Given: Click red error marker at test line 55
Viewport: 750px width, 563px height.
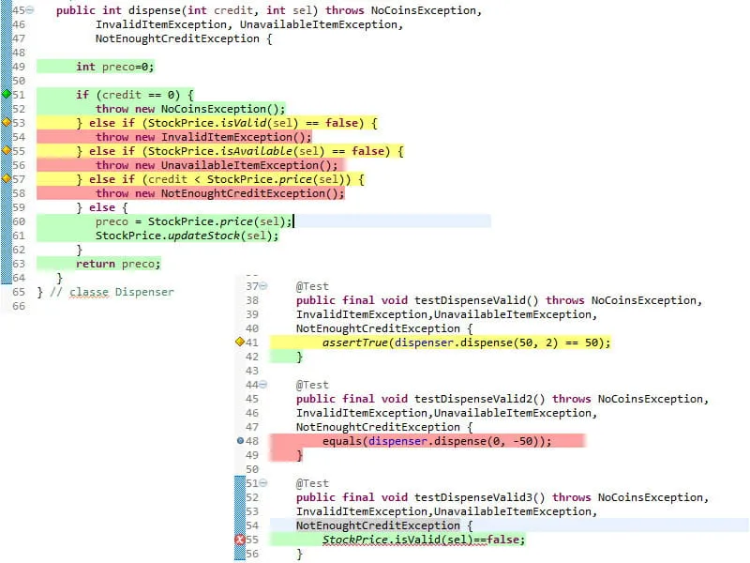Looking at the screenshot, I should click(x=240, y=540).
